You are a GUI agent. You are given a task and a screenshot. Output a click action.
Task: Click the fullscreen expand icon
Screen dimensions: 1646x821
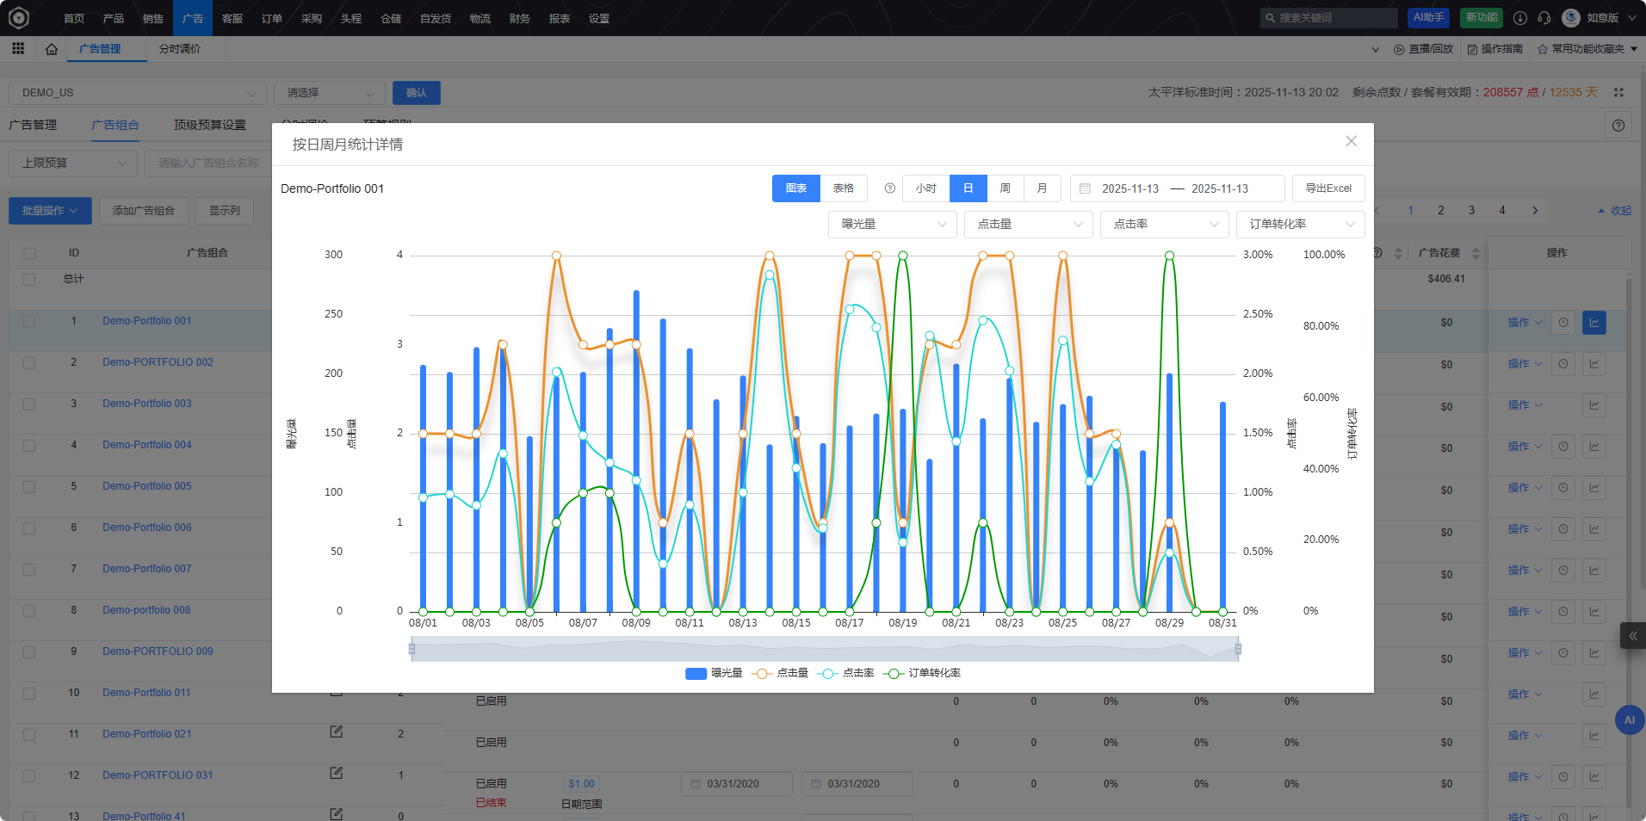1618,92
